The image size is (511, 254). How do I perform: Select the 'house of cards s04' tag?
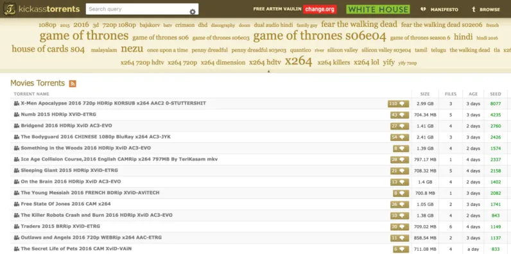tap(48, 49)
